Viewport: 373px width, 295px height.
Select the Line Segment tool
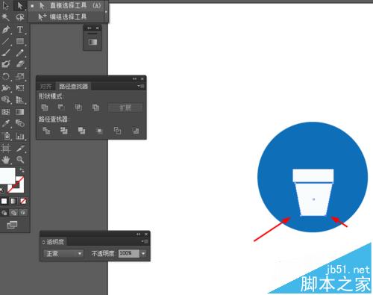click(x=5, y=41)
